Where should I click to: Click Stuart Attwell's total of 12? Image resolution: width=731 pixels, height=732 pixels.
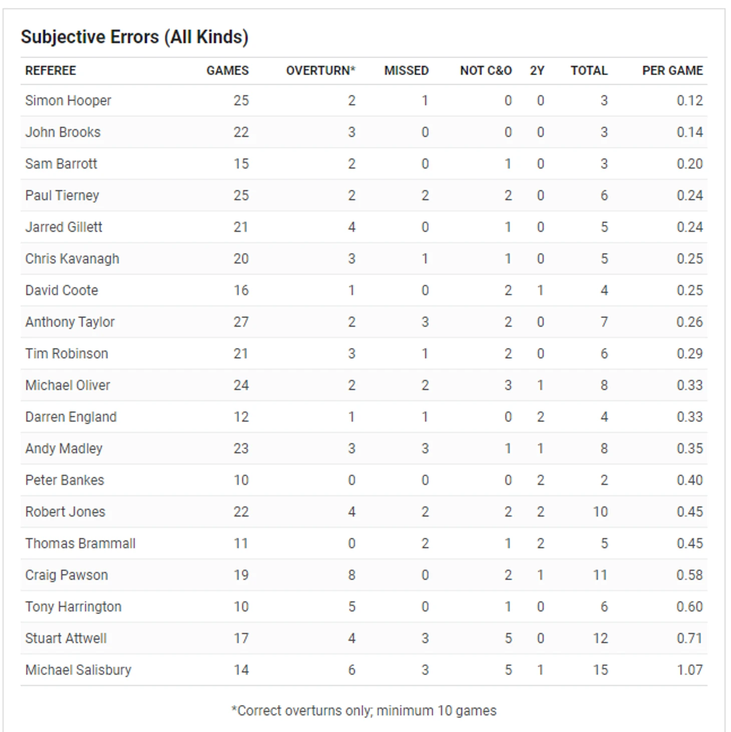tap(600, 638)
